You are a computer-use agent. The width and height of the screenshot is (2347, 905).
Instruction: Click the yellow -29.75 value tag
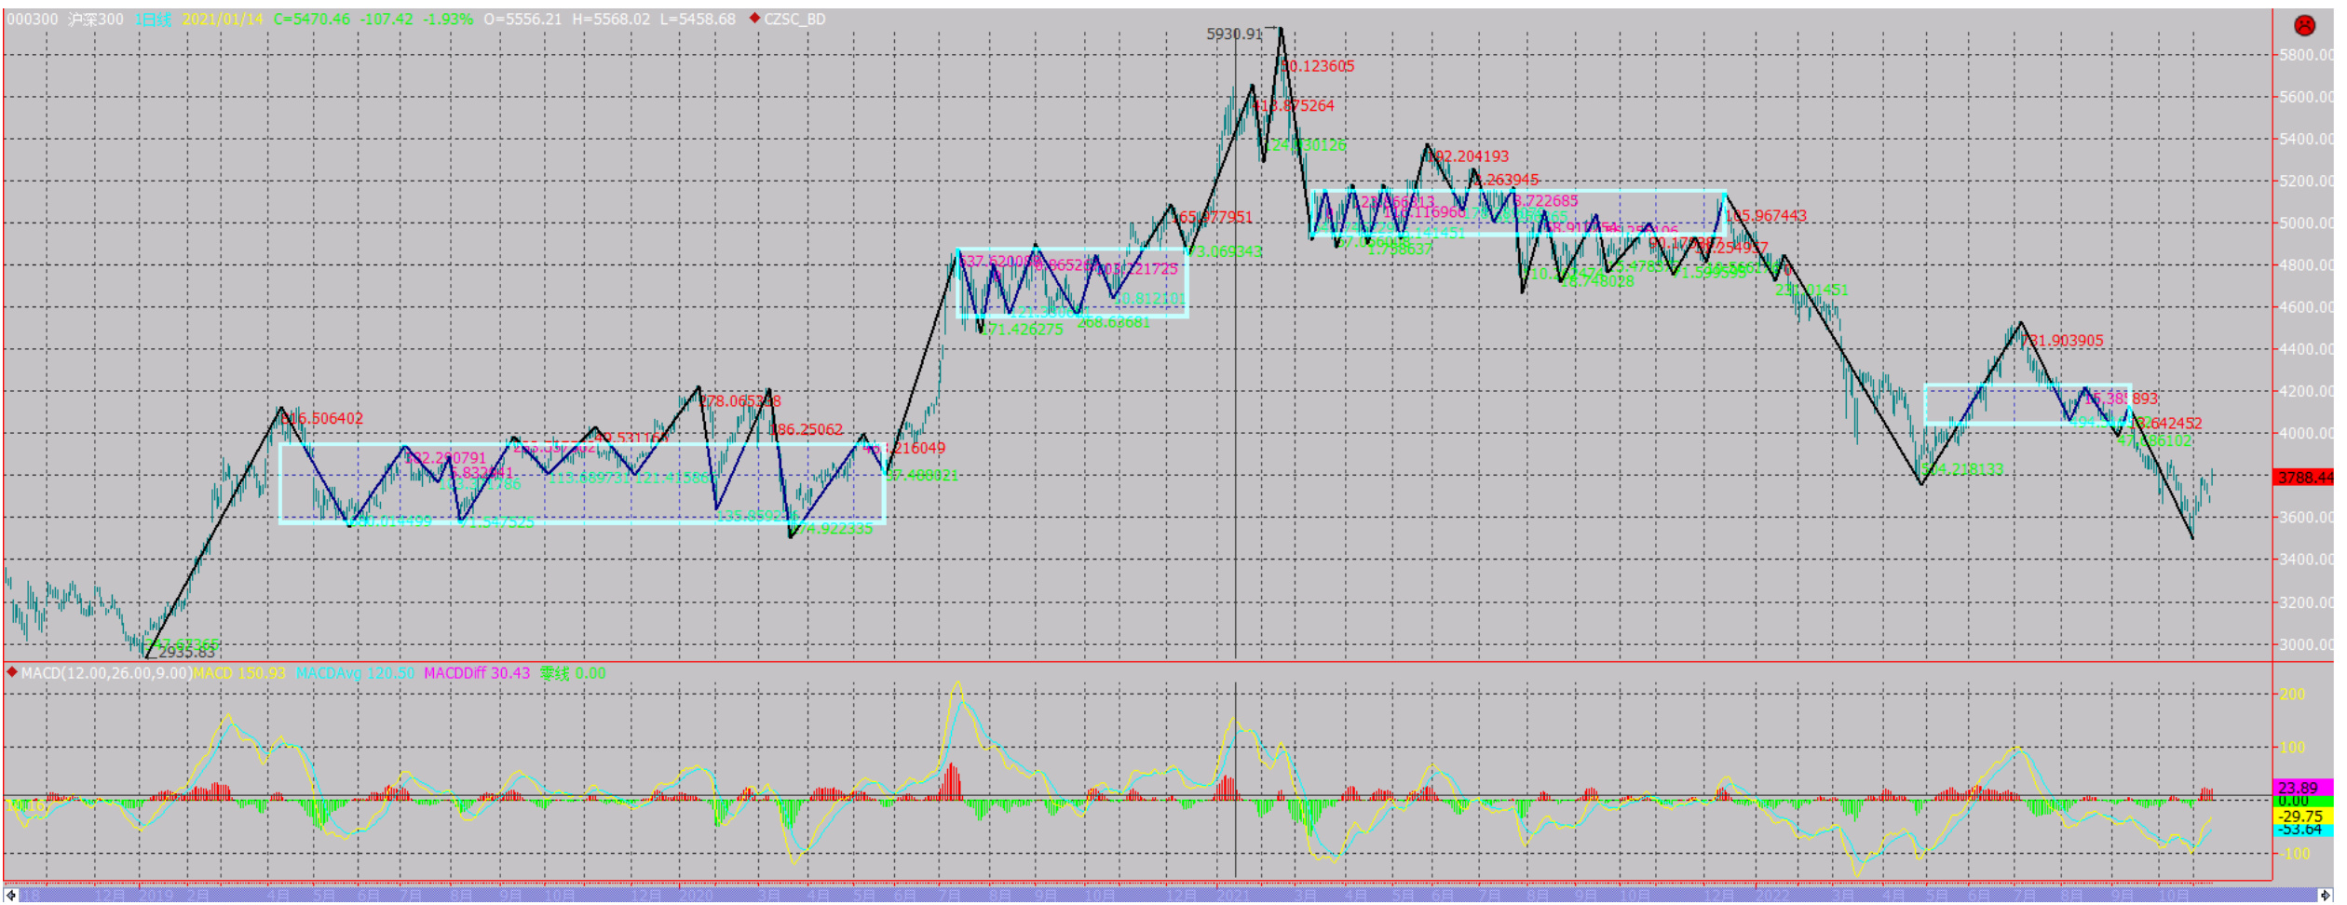[2300, 816]
